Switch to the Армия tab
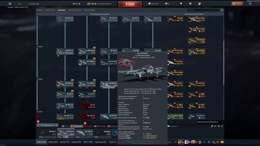Image resolution: width=260 pixels, height=146 pixels. pos(40,10)
